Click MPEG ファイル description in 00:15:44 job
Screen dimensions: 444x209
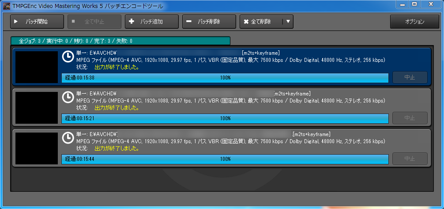tap(231, 141)
